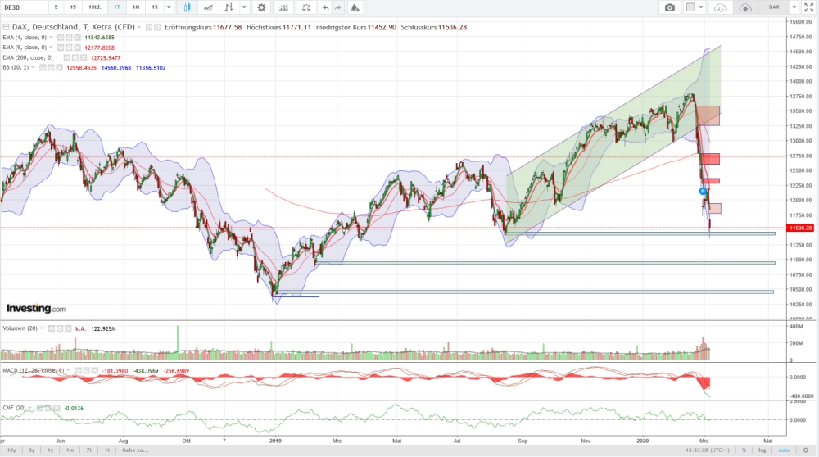Select the 5 minute interval

[x=56, y=7]
